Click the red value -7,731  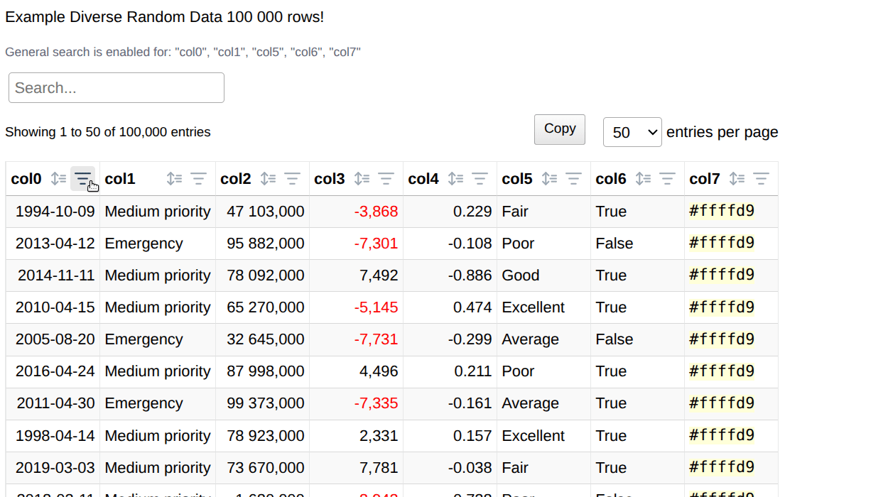click(376, 339)
